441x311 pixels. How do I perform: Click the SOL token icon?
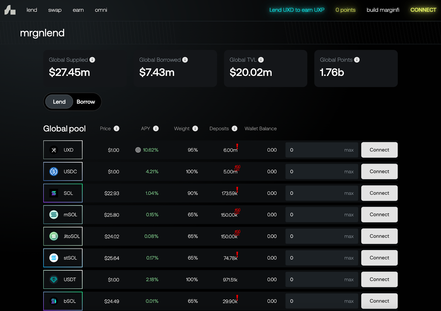[54, 193]
